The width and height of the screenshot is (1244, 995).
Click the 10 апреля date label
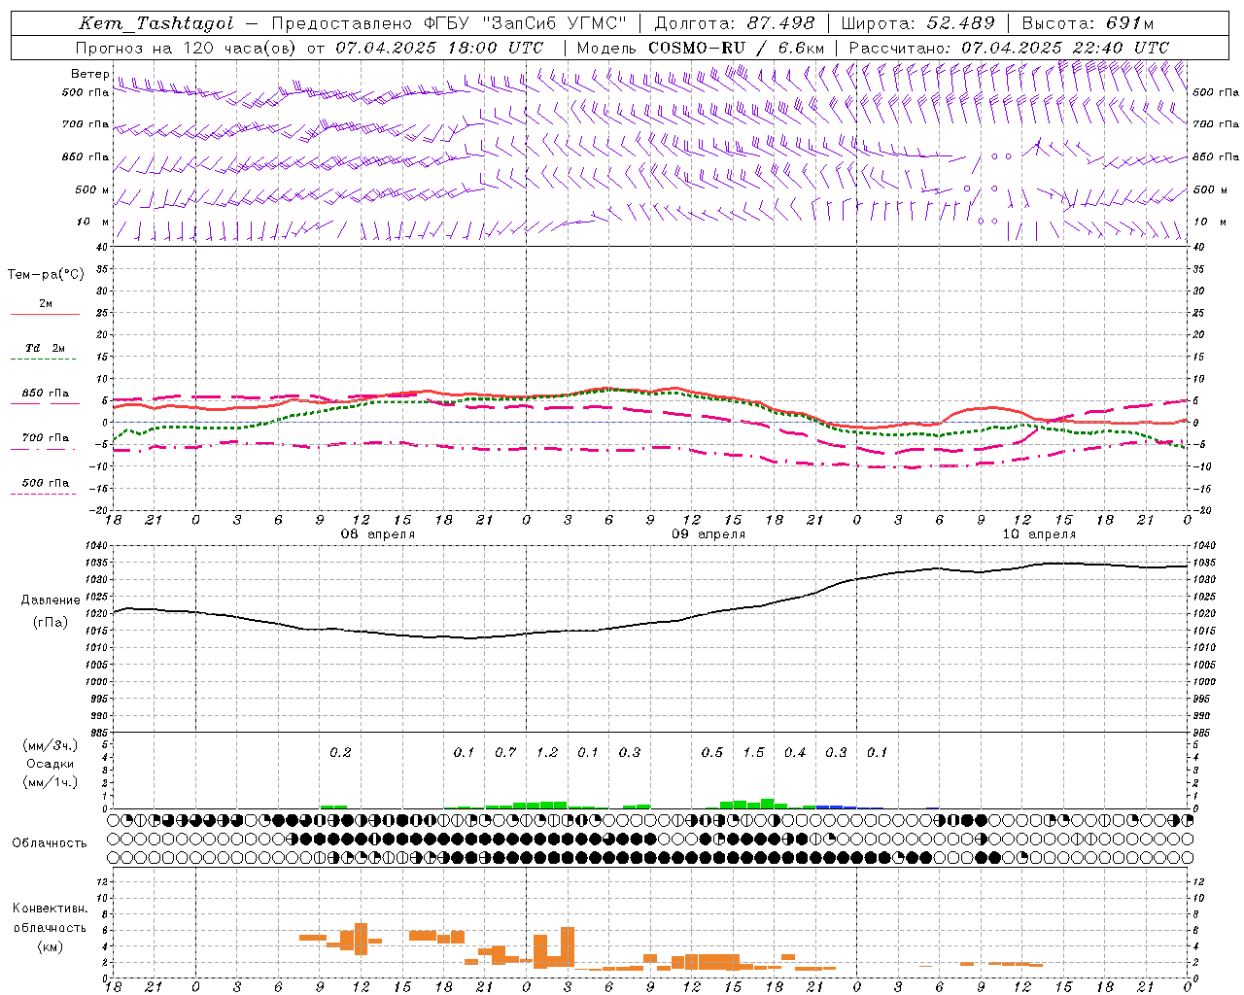point(1039,534)
